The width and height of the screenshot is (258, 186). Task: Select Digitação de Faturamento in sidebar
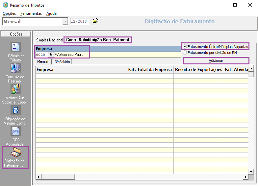(15, 157)
